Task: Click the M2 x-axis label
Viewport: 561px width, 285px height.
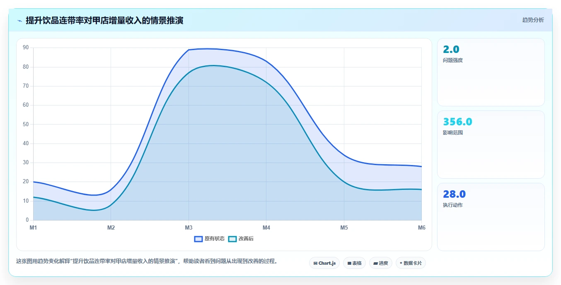Action: [x=111, y=228]
